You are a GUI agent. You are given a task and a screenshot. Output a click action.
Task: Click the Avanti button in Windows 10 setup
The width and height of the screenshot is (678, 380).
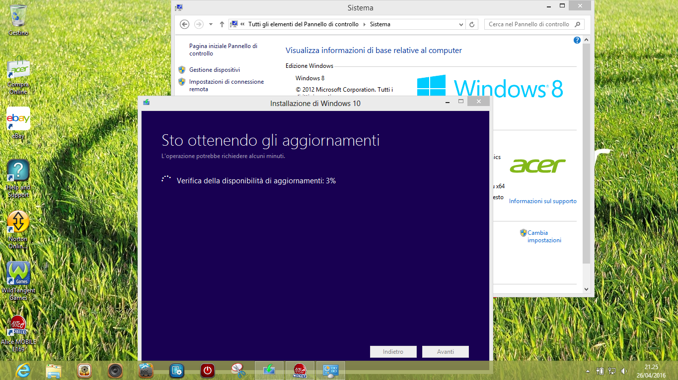point(446,352)
